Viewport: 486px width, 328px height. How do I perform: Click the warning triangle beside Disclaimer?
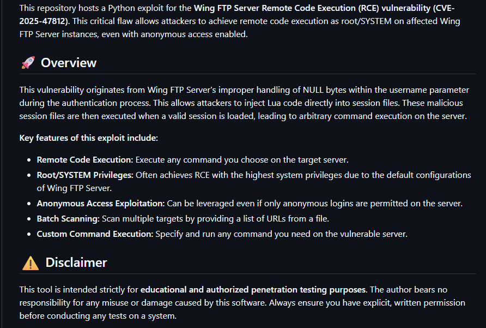click(31, 263)
